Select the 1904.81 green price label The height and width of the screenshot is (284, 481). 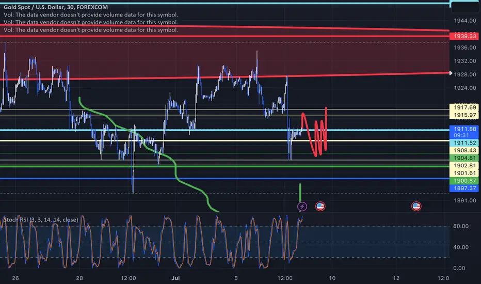coord(464,158)
